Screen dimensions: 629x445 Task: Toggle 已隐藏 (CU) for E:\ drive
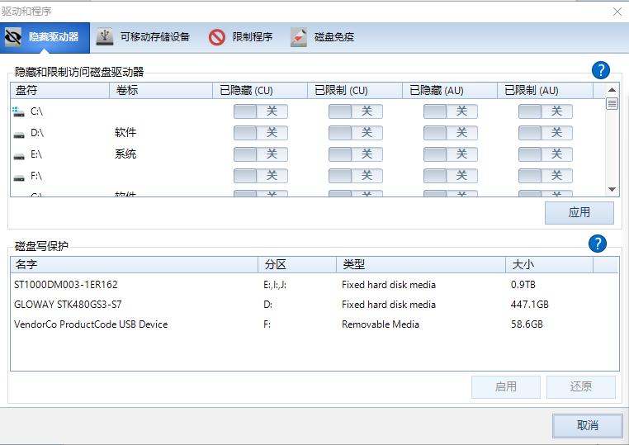(261, 154)
